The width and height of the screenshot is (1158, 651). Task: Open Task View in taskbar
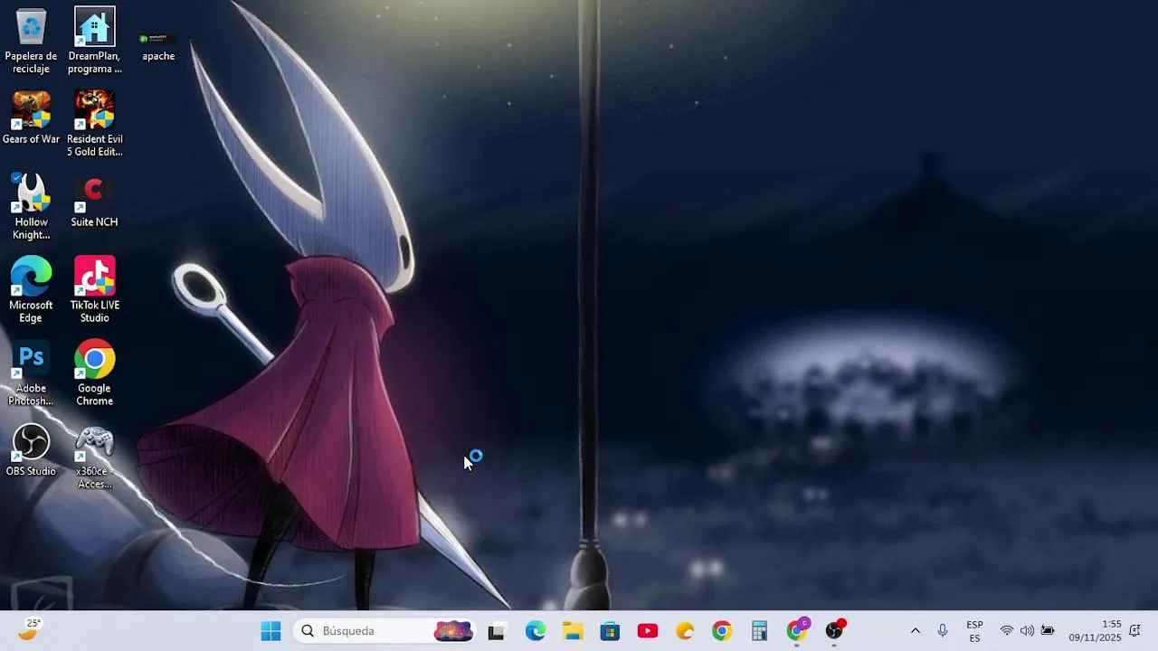(x=496, y=631)
